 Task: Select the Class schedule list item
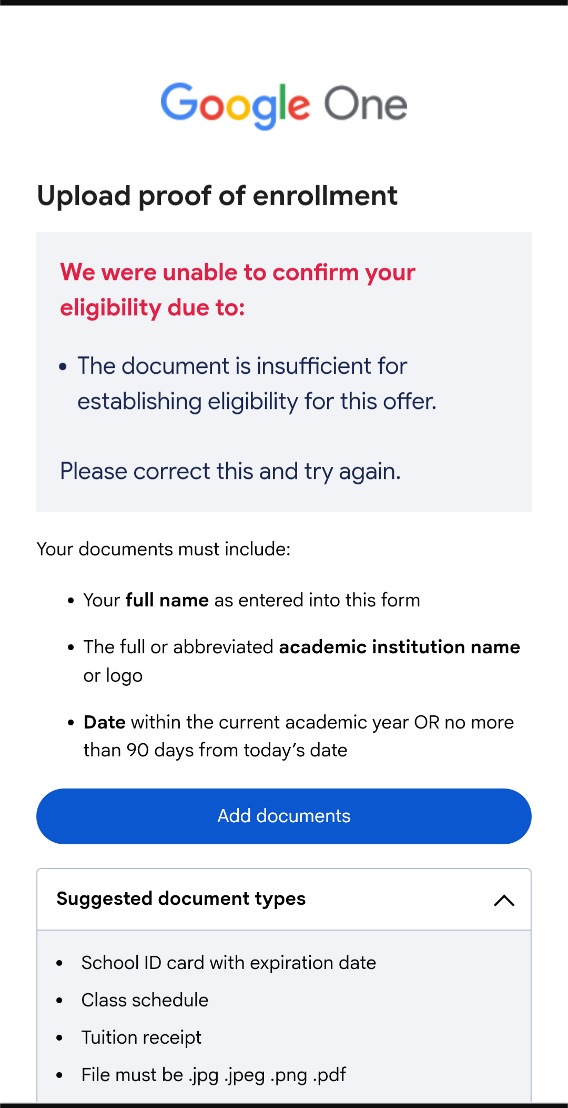click(145, 1000)
